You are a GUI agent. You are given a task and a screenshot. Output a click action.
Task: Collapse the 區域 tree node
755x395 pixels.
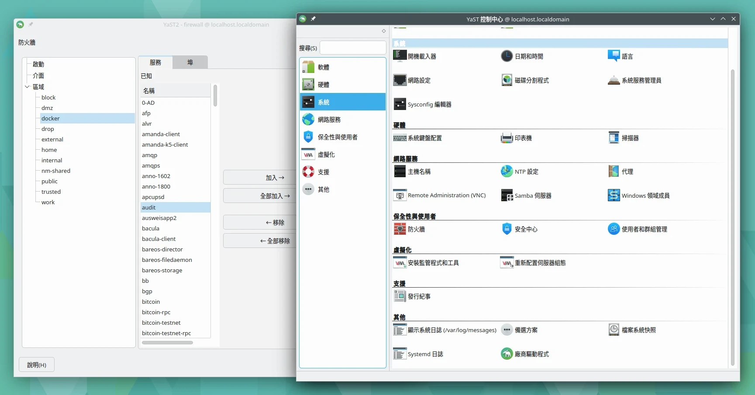click(27, 87)
